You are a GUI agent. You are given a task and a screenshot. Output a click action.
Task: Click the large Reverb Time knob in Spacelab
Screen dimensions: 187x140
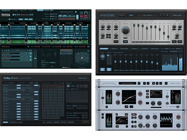pyautogui.click(x=126, y=30)
